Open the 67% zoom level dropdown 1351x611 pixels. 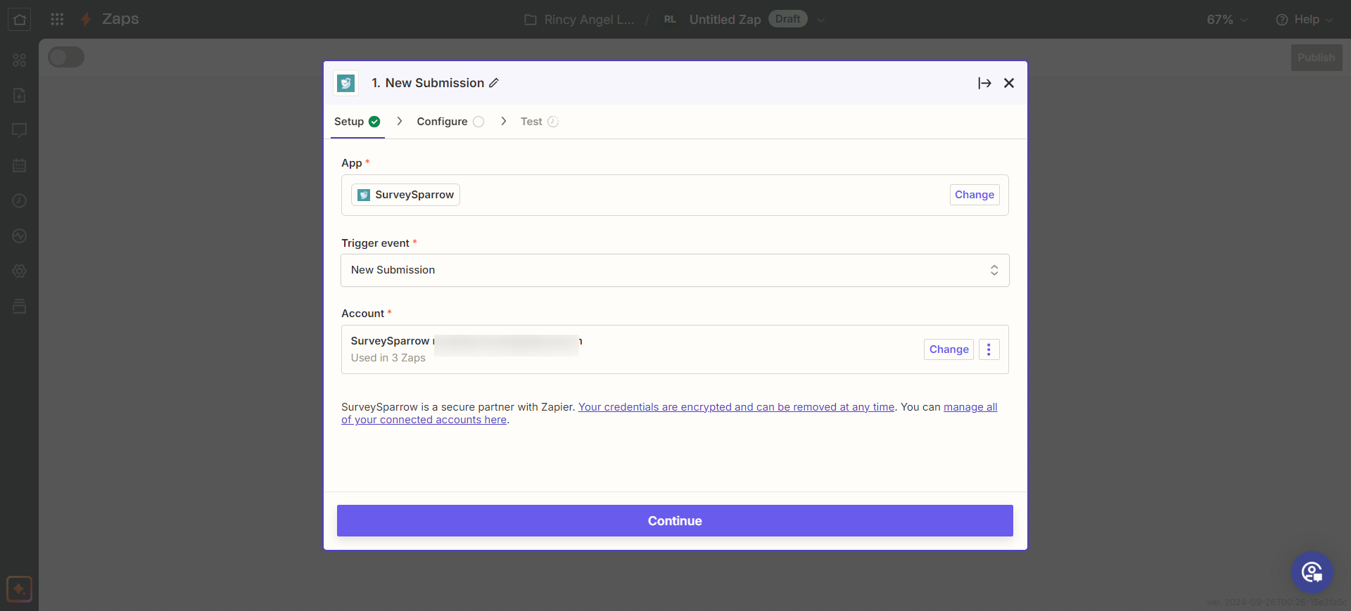point(1226,20)
